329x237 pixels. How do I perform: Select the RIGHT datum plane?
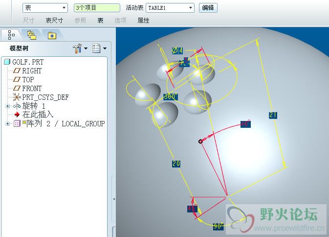(32, 71)
